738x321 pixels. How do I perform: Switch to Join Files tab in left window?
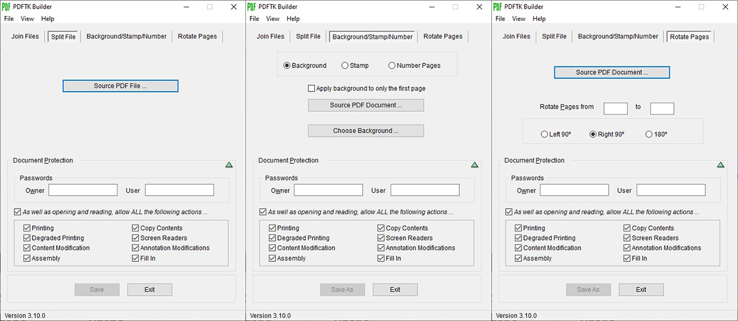pos(25,36)
